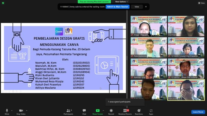Select Normah's video tile
Screen dimensions: 207x116
pyautogui.click(x=186, y=26)
